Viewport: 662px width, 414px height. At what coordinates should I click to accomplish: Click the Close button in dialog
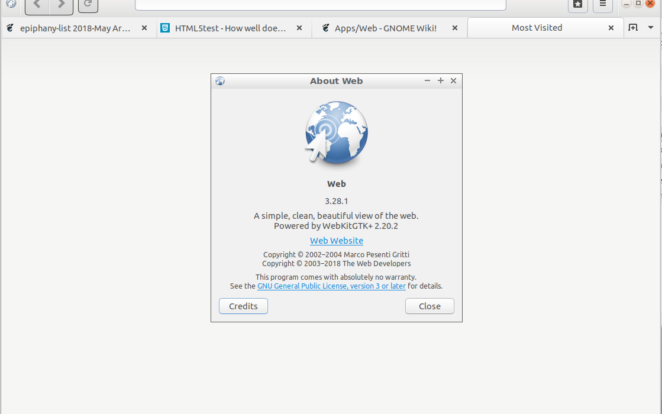430,306
